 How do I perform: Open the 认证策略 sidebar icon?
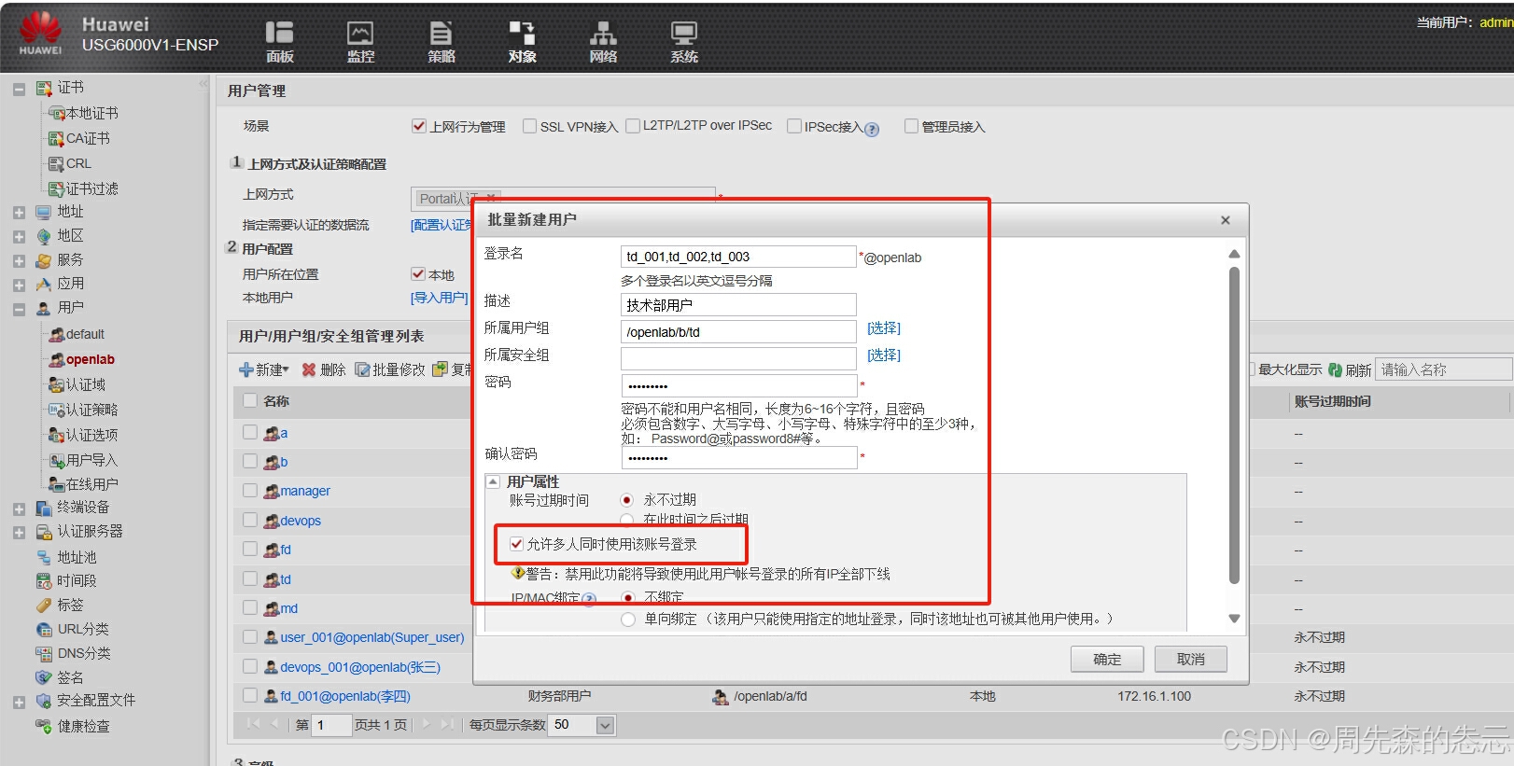[56, 410]
